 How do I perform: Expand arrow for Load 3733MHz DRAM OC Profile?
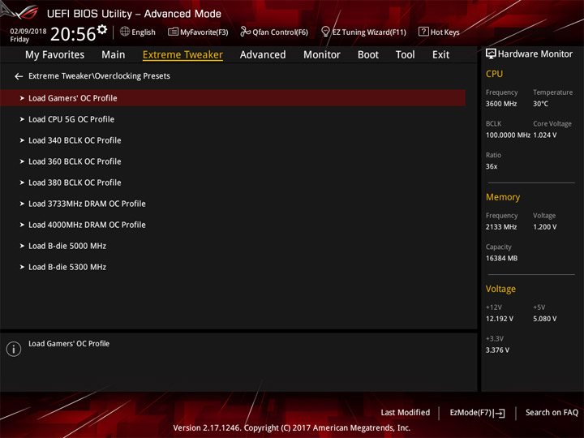(22, 204)
